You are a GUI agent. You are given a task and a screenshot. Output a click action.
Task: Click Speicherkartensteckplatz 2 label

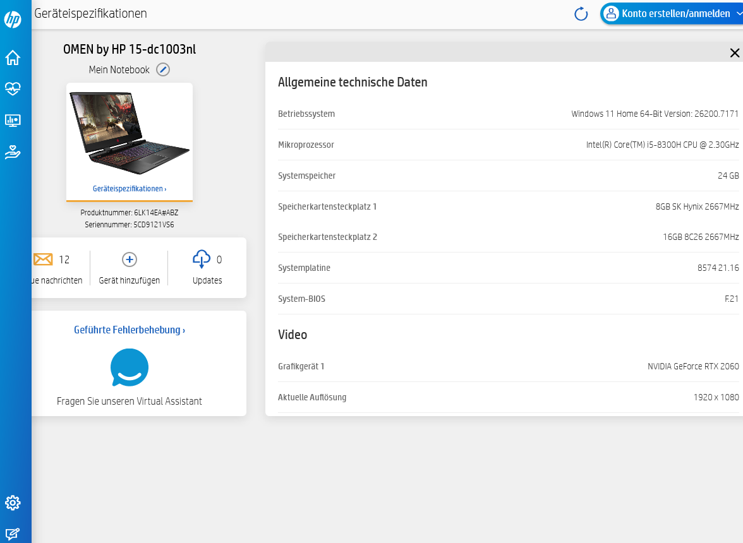tap(327, 237)
